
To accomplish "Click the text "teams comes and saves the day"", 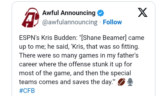I will pos(66,82).
